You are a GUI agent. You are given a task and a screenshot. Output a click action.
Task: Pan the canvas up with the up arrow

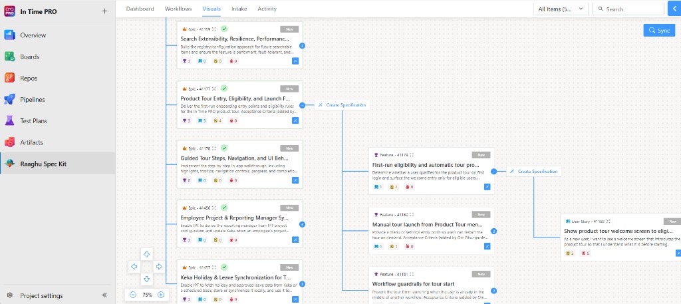(x=147, y=254)
